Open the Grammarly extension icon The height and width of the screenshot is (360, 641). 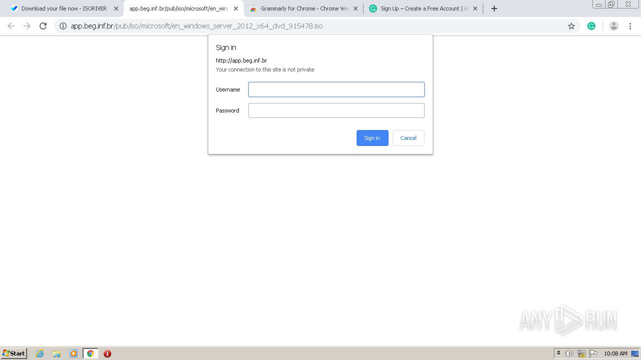coord(591,26)
